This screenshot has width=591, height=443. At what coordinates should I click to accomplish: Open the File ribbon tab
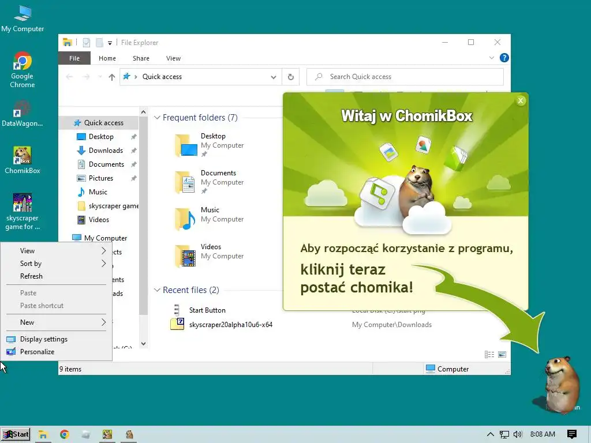[74, 58]
